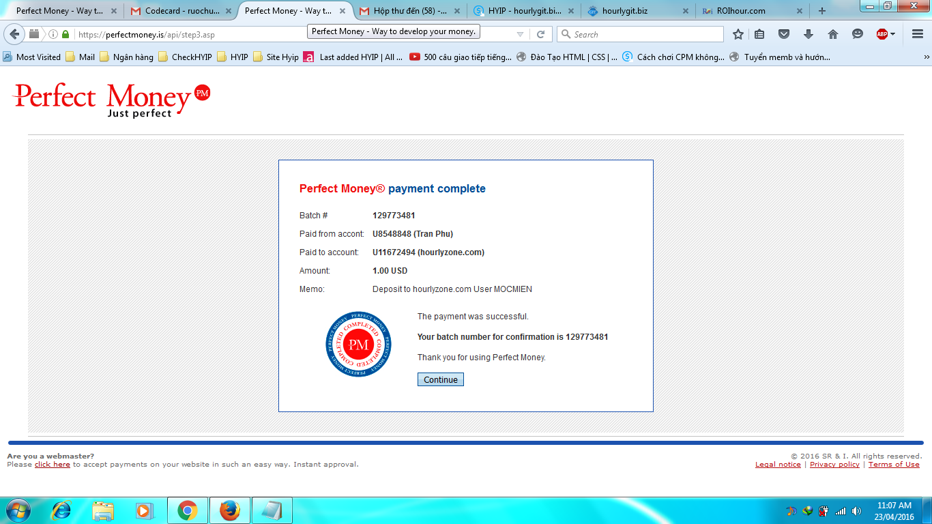Open the Downloads arrow icon
The width and height of the screenshot is (932, 524).
click(809, 34)
